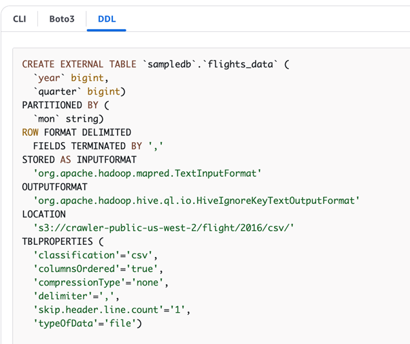
Task: Click the `quarter` bigint column line
Action: tap(80, 92)
